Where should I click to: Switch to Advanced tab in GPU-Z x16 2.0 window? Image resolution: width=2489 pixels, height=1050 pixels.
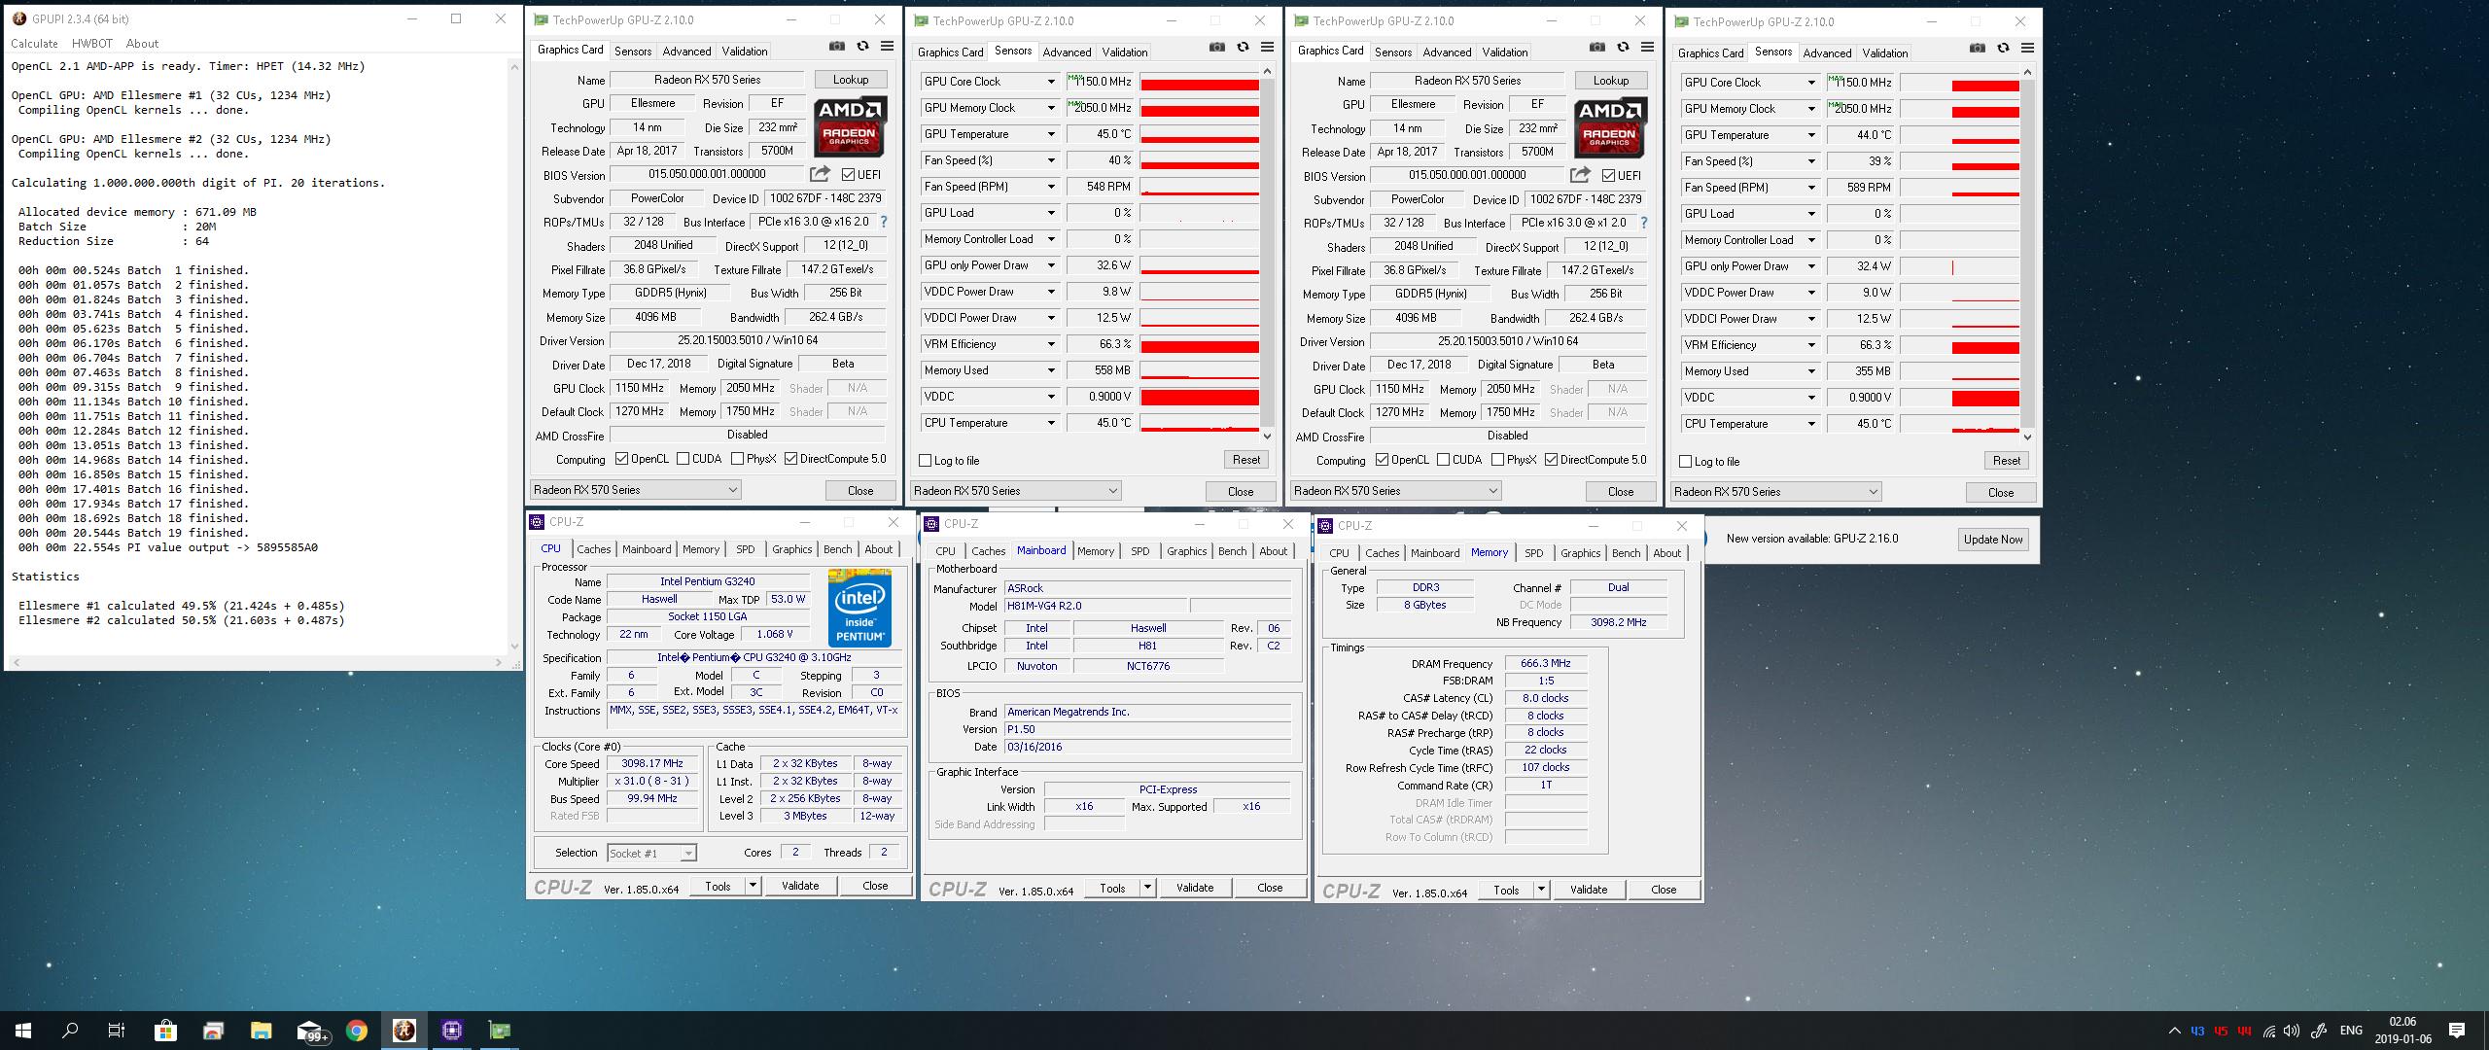[x=686, y=52]
